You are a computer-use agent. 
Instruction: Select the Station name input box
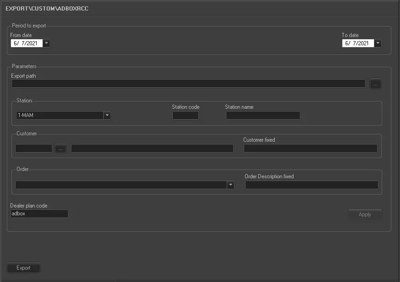(x=263, y=116)
